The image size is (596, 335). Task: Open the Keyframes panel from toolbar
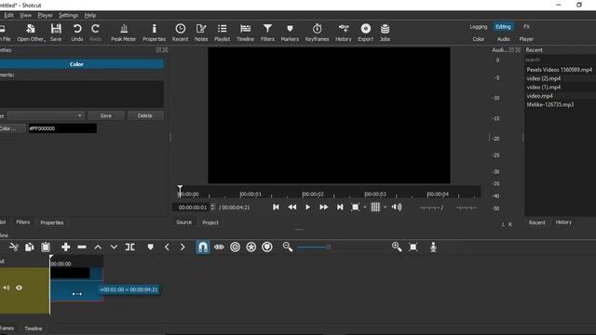pyautogui.click(x=317, y=33)
